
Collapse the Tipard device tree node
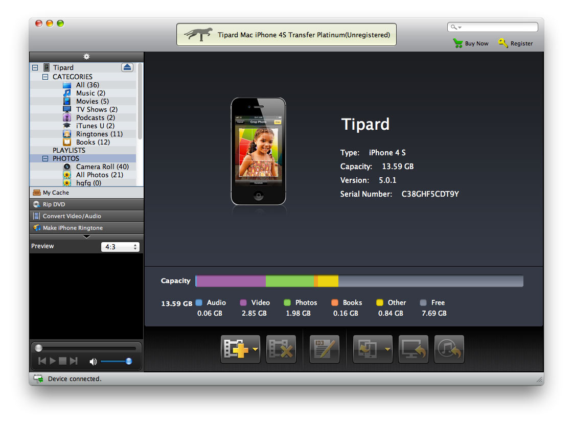point(35,67)
